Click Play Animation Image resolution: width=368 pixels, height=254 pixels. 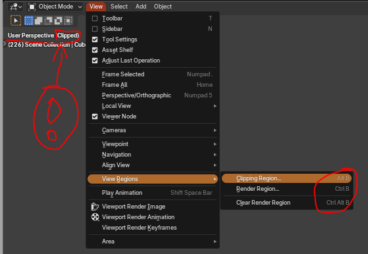[x=153, y=193]
